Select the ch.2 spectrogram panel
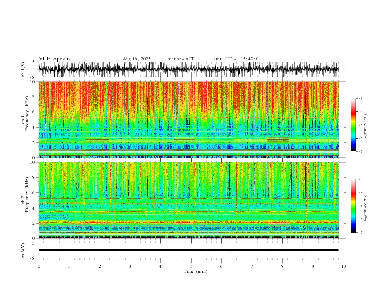387x299 pixels. (x=188, y=200)
